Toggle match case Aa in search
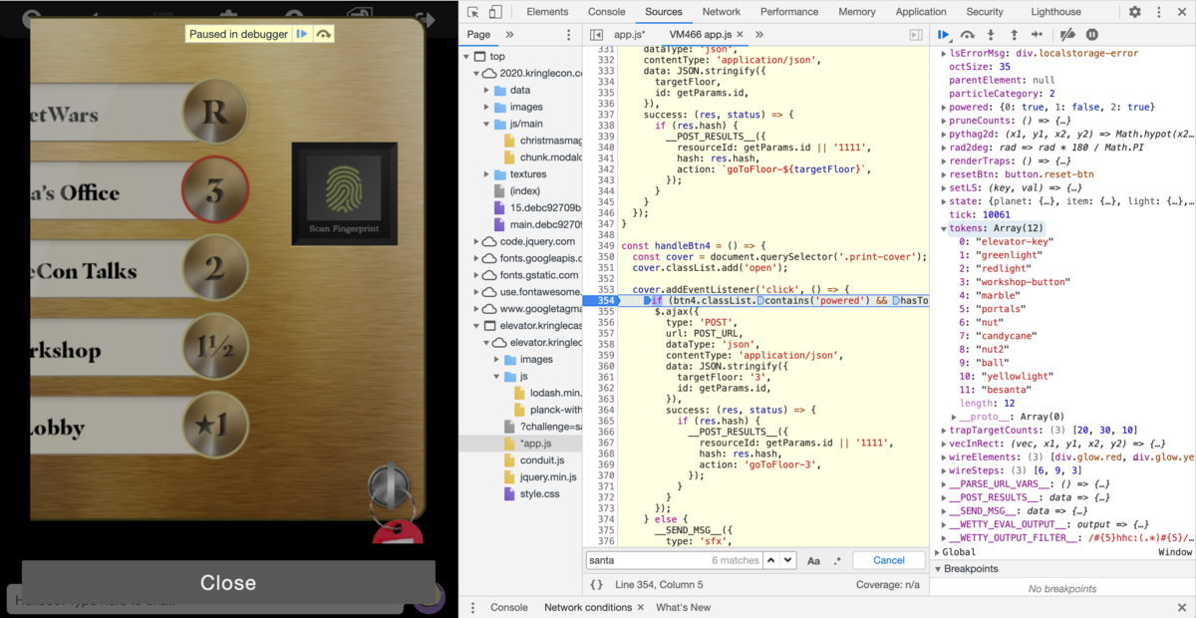 click(813, 560)
